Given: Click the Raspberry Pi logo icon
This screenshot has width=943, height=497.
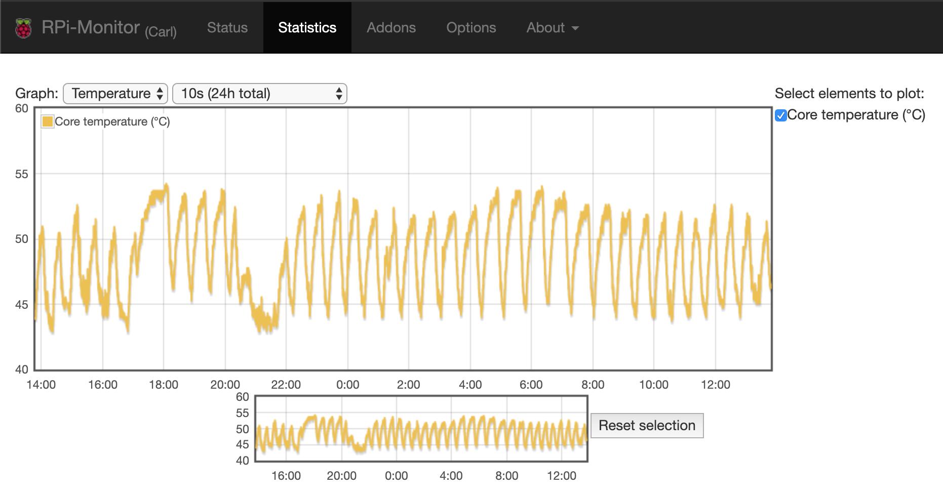Looking at the screenshot, I should [x=23, y=28].
